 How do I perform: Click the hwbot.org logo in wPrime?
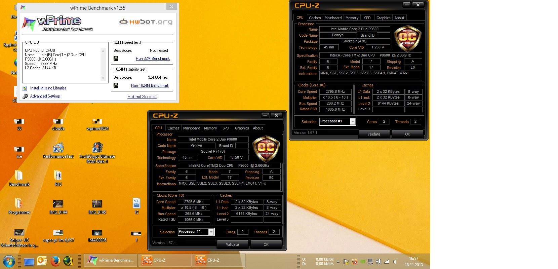[146, 22]
